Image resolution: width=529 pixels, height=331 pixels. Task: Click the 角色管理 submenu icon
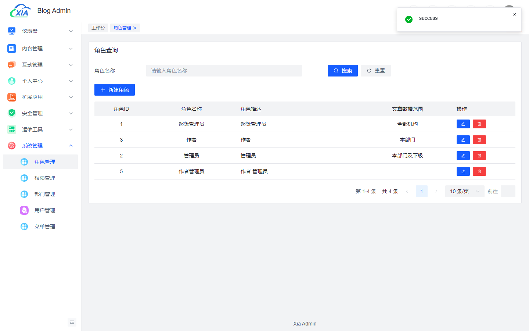24,162
